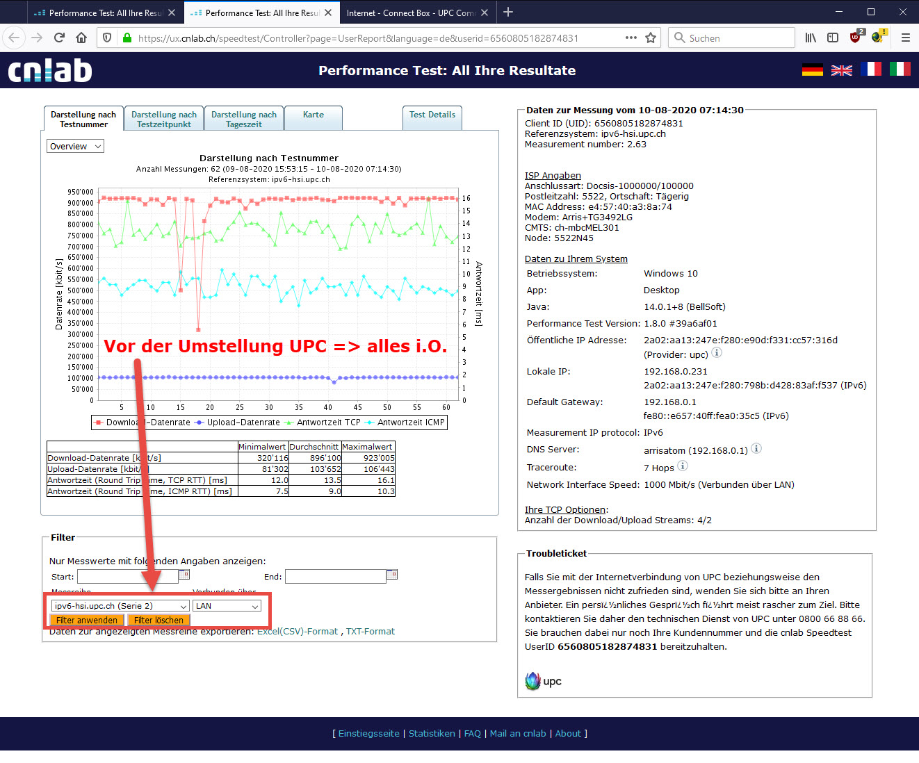This screenshot has width=919, height=763.
Task: Switch to Darstellung nach Tageszeit tab
Action: tap(244, 119)
